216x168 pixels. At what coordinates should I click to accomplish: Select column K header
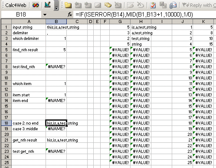click(203, 22)
